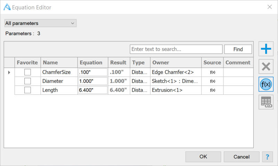Open the All parameters dropdown
278x166 pixels.
tap(40, 23)
